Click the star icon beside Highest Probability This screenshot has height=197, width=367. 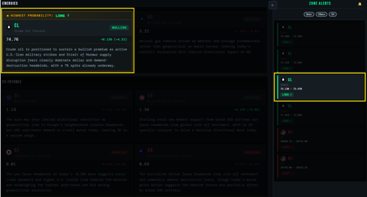pos(8,16)
